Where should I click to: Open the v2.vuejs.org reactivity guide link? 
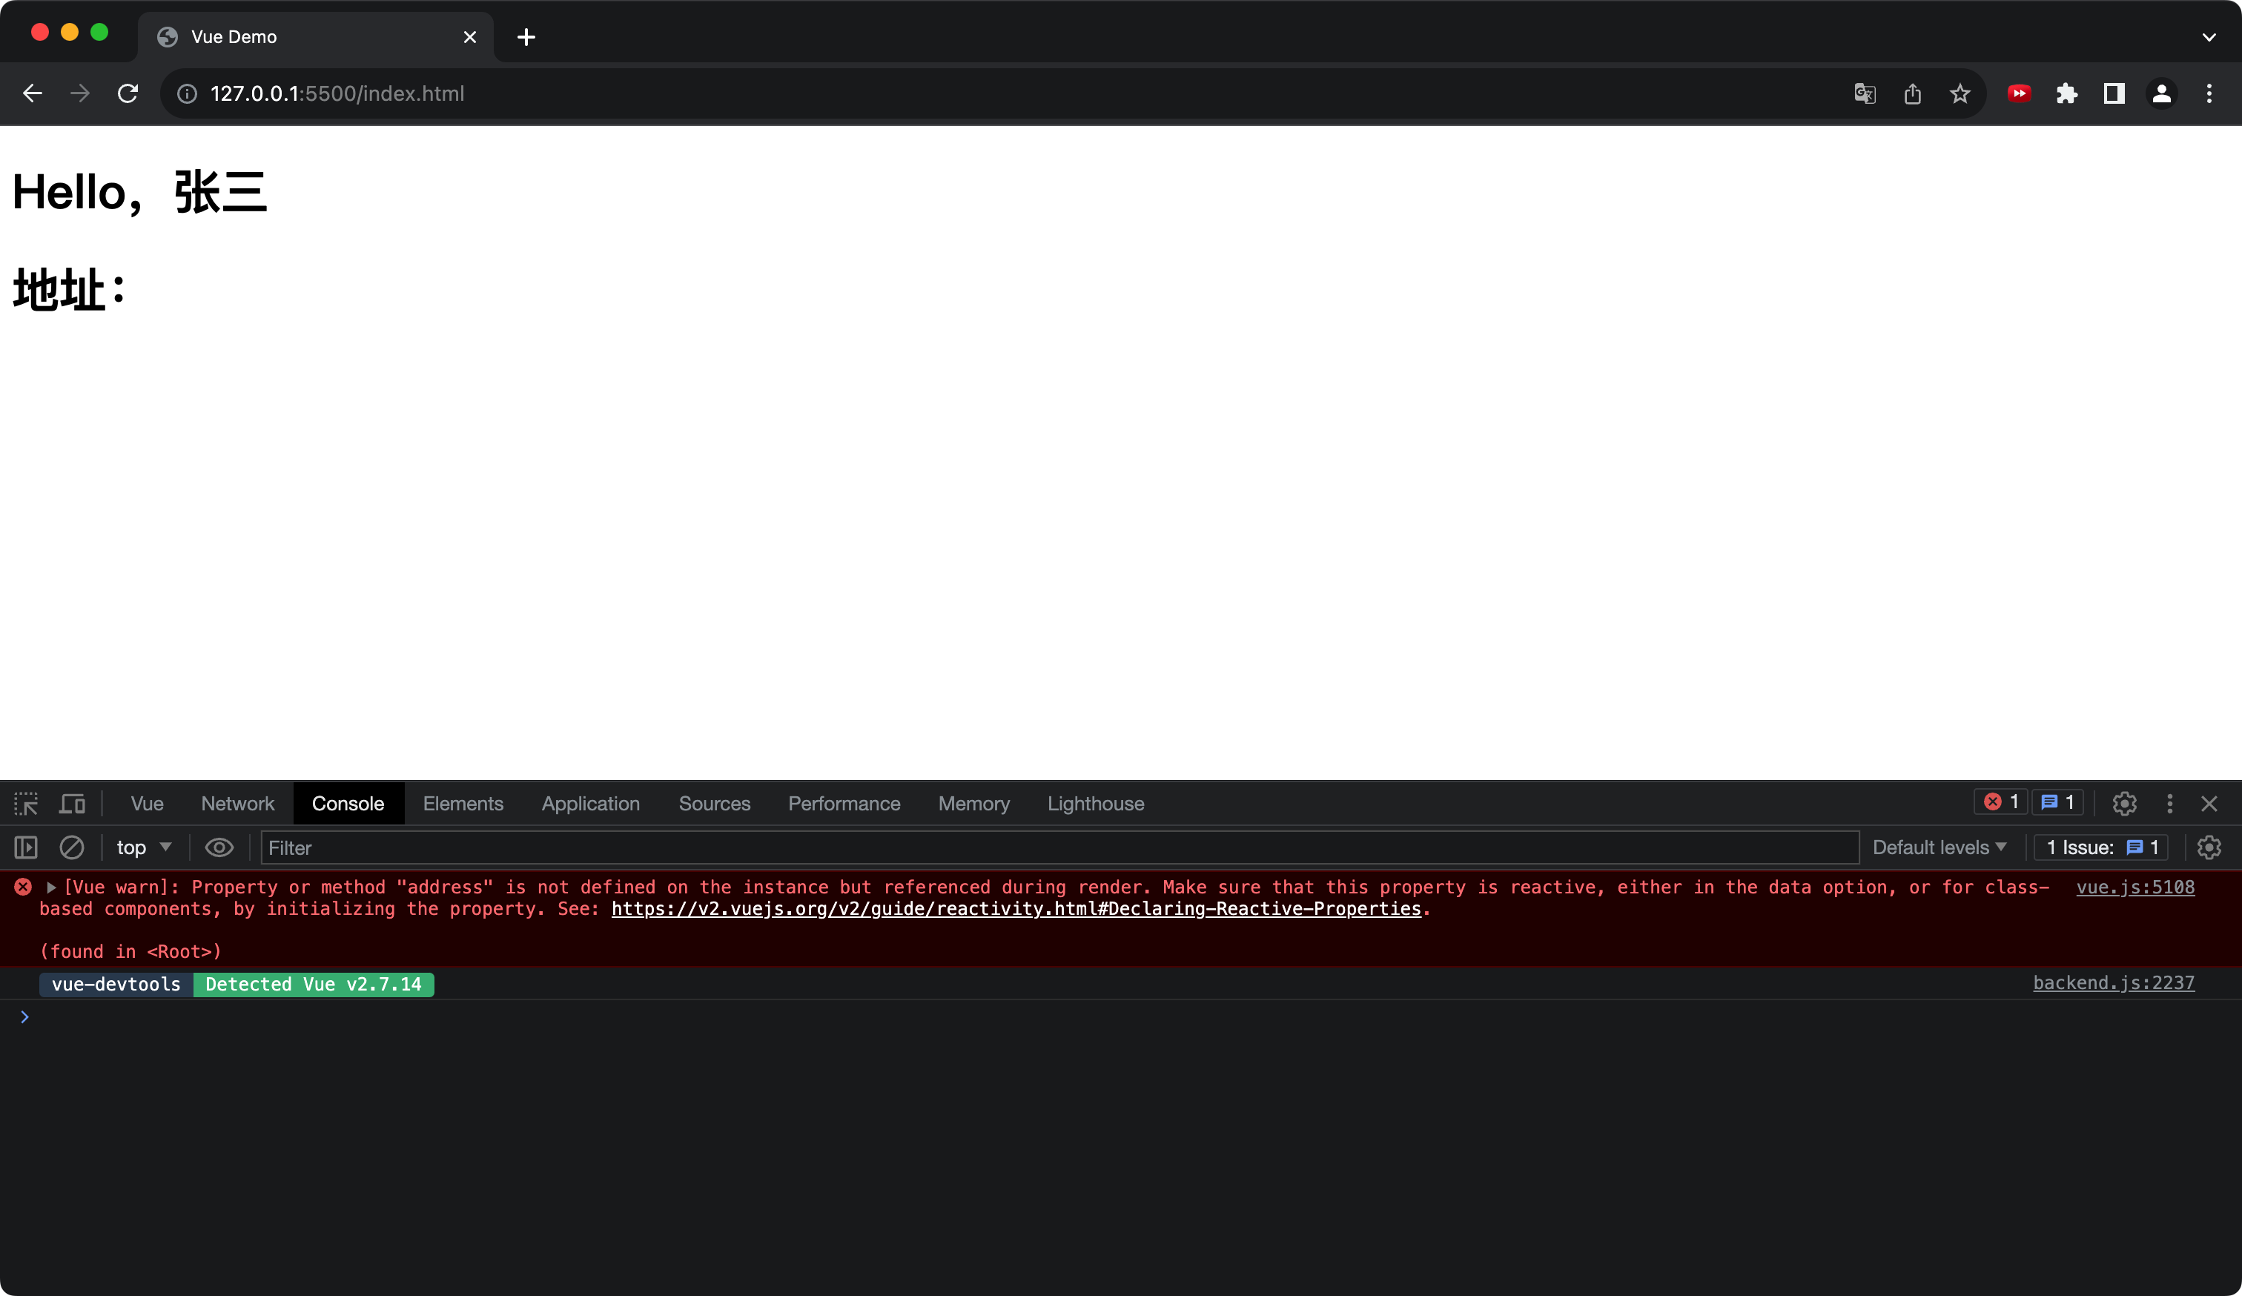click(1016, 909)
